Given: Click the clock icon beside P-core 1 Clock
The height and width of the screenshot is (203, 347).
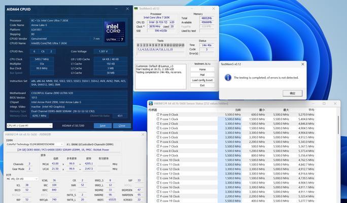Looking at the screenshot, I should [x=158, y=119].
